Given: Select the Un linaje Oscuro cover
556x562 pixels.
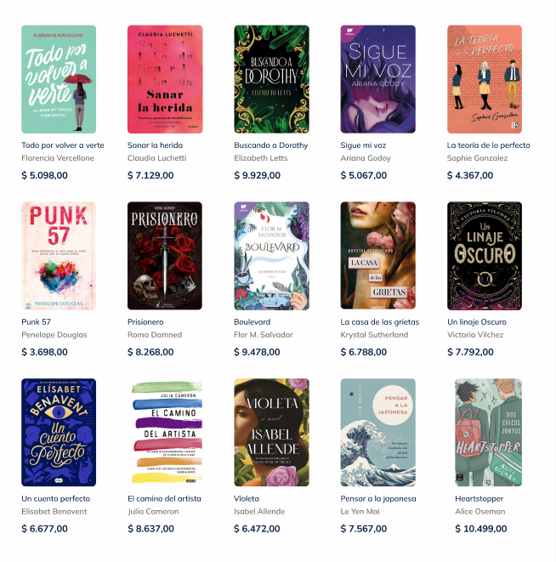Looking at the screenshot, I should 485,256.
